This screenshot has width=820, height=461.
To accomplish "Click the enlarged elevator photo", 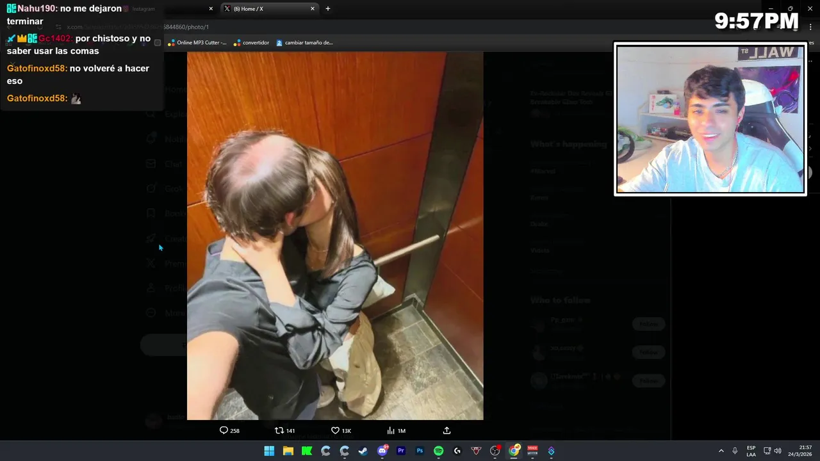I will (x=335, y=236).
